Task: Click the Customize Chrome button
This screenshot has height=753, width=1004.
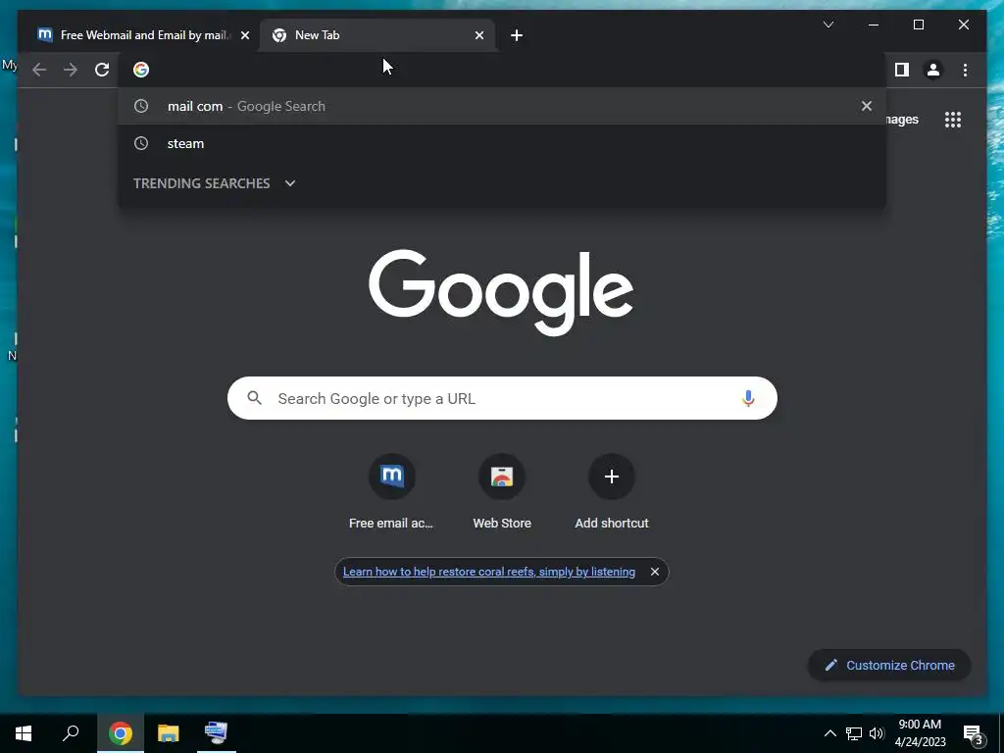Action: [x=889, y=666]
